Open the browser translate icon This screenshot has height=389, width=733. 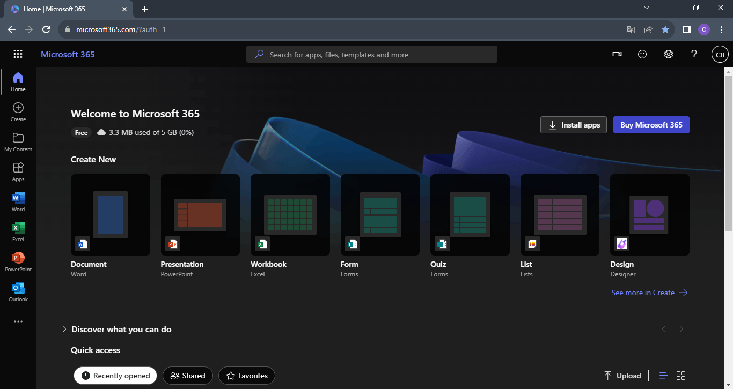tap(631, 29)
